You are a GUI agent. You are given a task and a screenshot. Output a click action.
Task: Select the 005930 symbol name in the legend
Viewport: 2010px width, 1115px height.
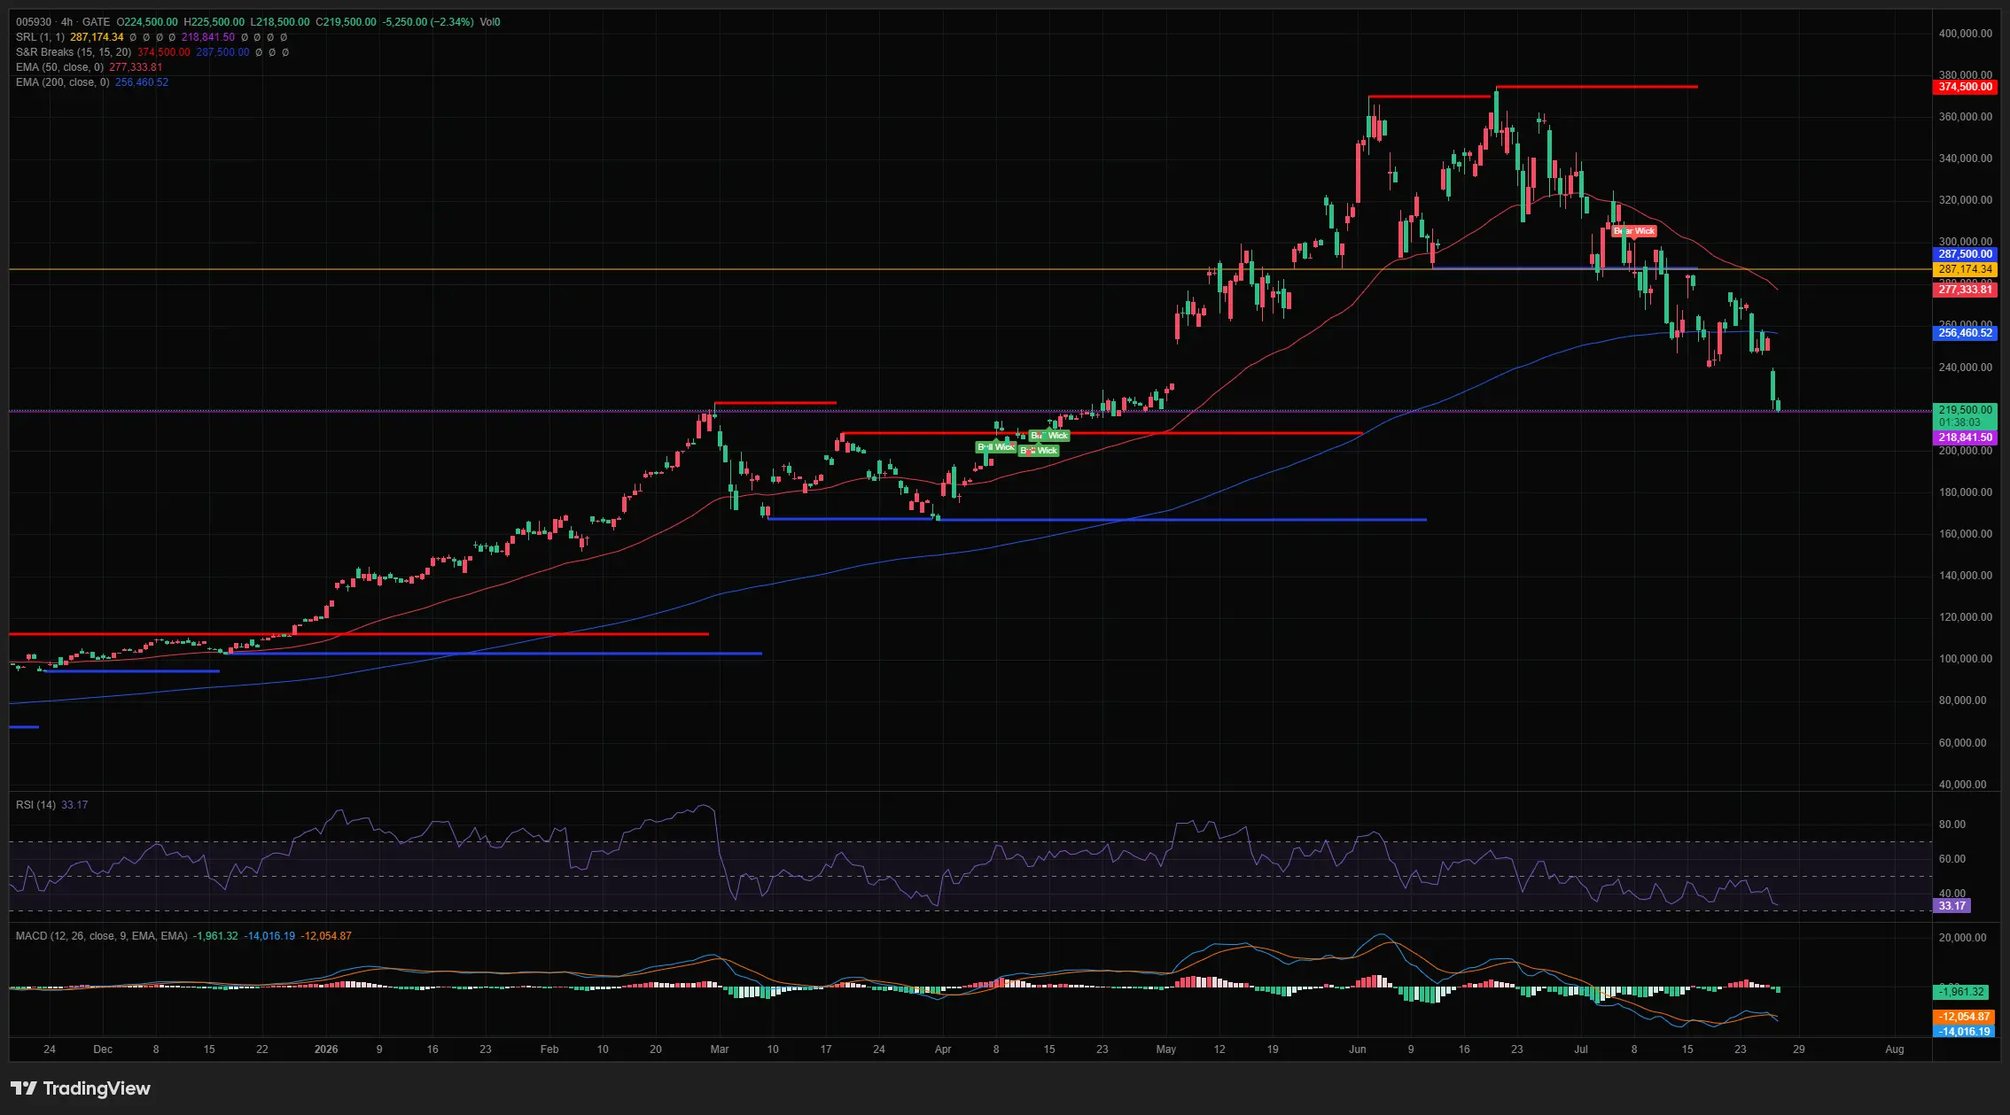pyautogui.click(x=34, y=22)
